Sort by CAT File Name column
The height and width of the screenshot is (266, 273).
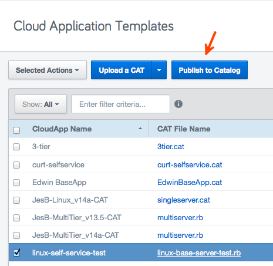pyautogui.click(x=184, y=129)
